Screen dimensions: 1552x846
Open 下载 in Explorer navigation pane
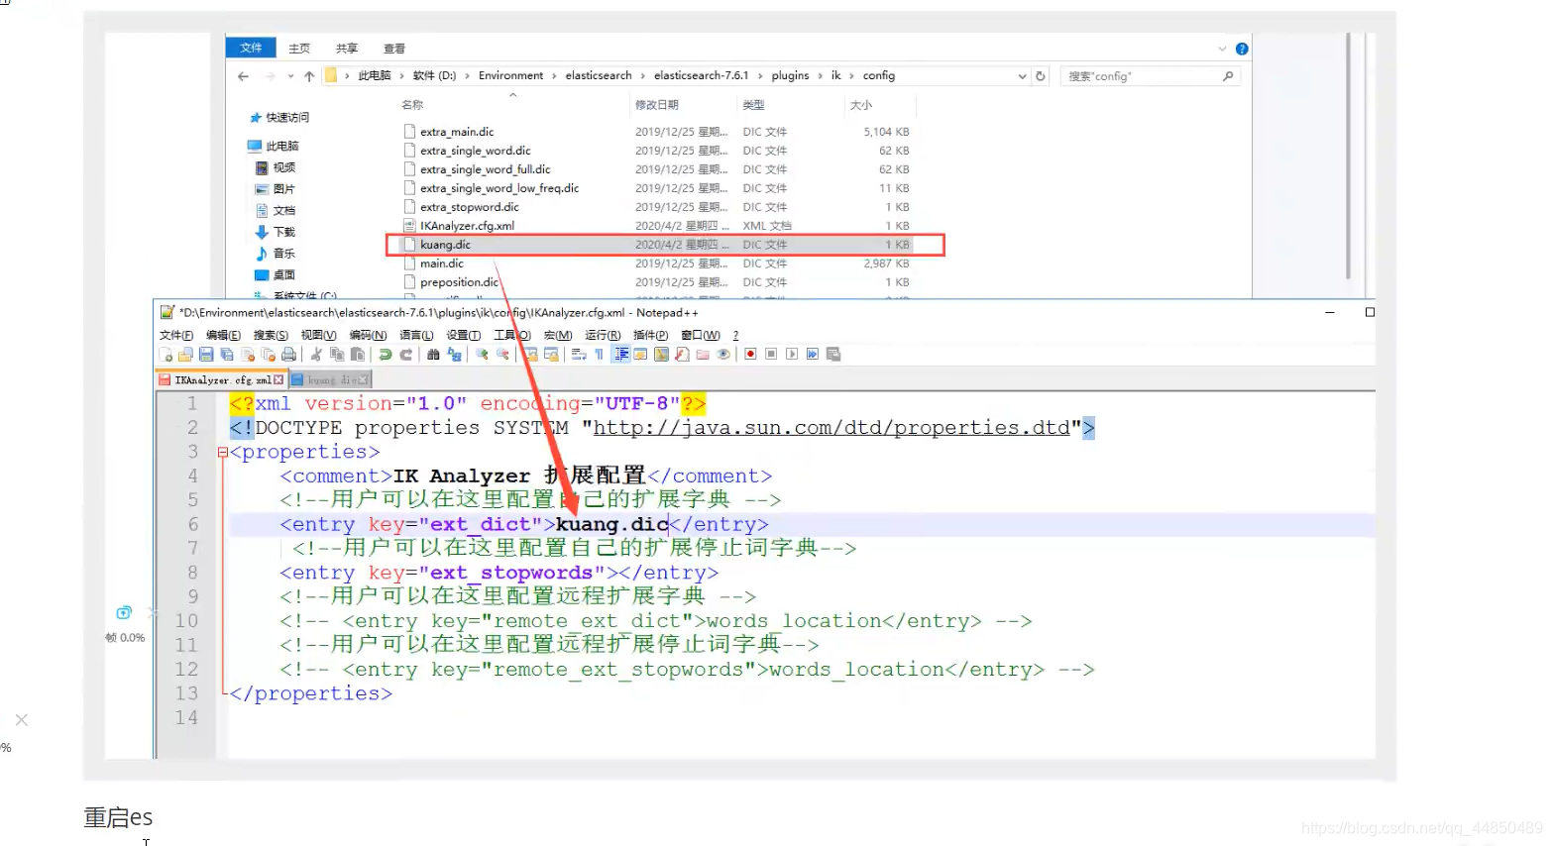pyautogui.click(x=277, y=232)
